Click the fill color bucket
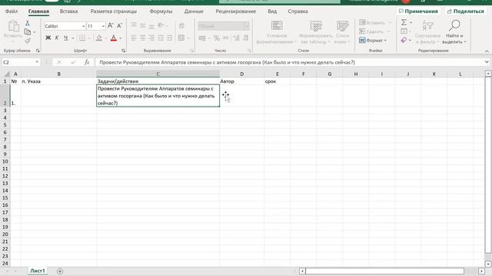Viewport: 492px width, 276px height. click(99, 38)
